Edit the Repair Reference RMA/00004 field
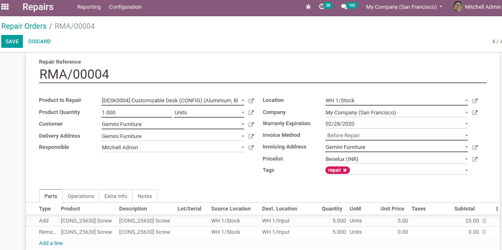 click(x=263, y=74)
